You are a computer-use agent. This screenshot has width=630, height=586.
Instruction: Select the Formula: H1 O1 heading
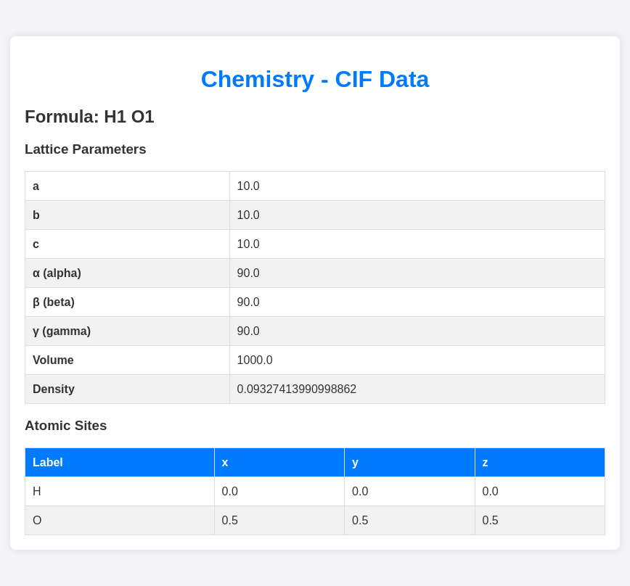(89, 117)
